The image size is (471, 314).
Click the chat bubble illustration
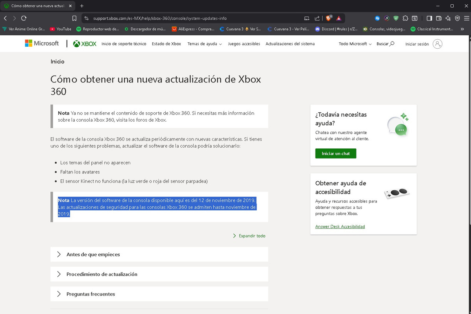pyautogui.click(x=398, y=125)
